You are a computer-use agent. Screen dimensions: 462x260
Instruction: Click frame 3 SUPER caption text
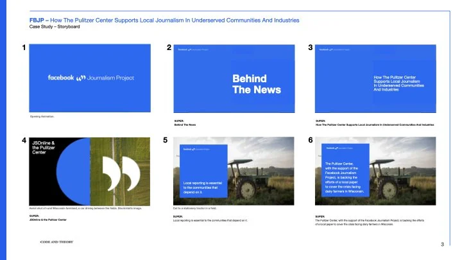coord(375,125)
